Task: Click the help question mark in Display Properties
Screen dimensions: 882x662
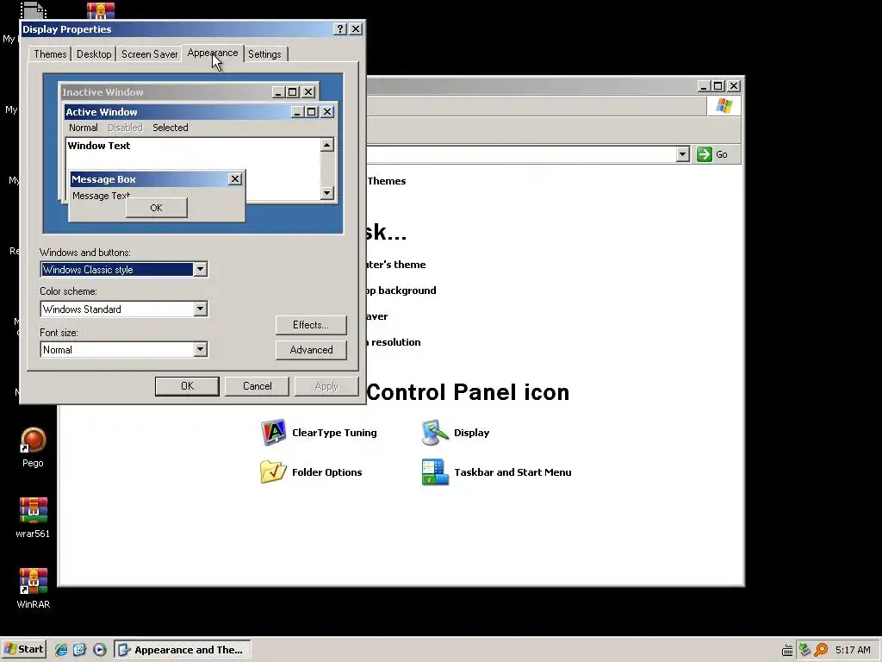Action: 339,28
